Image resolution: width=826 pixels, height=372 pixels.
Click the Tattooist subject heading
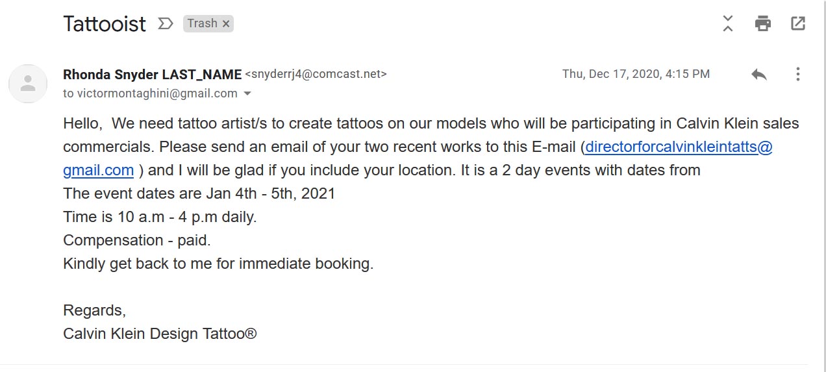pos(105,24)
